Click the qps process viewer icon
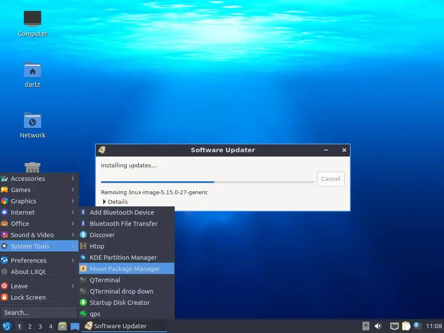The image size is (444, 333). pyautogui.click(x=83, y=313)
